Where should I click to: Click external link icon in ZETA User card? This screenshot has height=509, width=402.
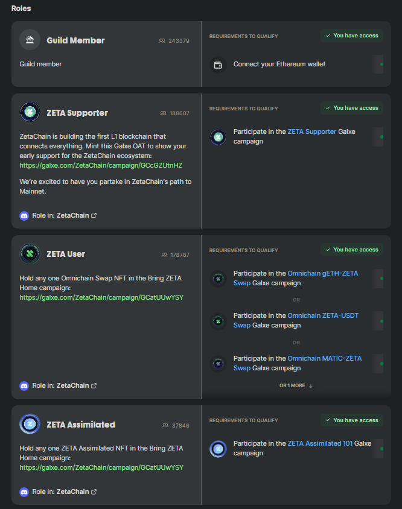[x=94, y=385]
